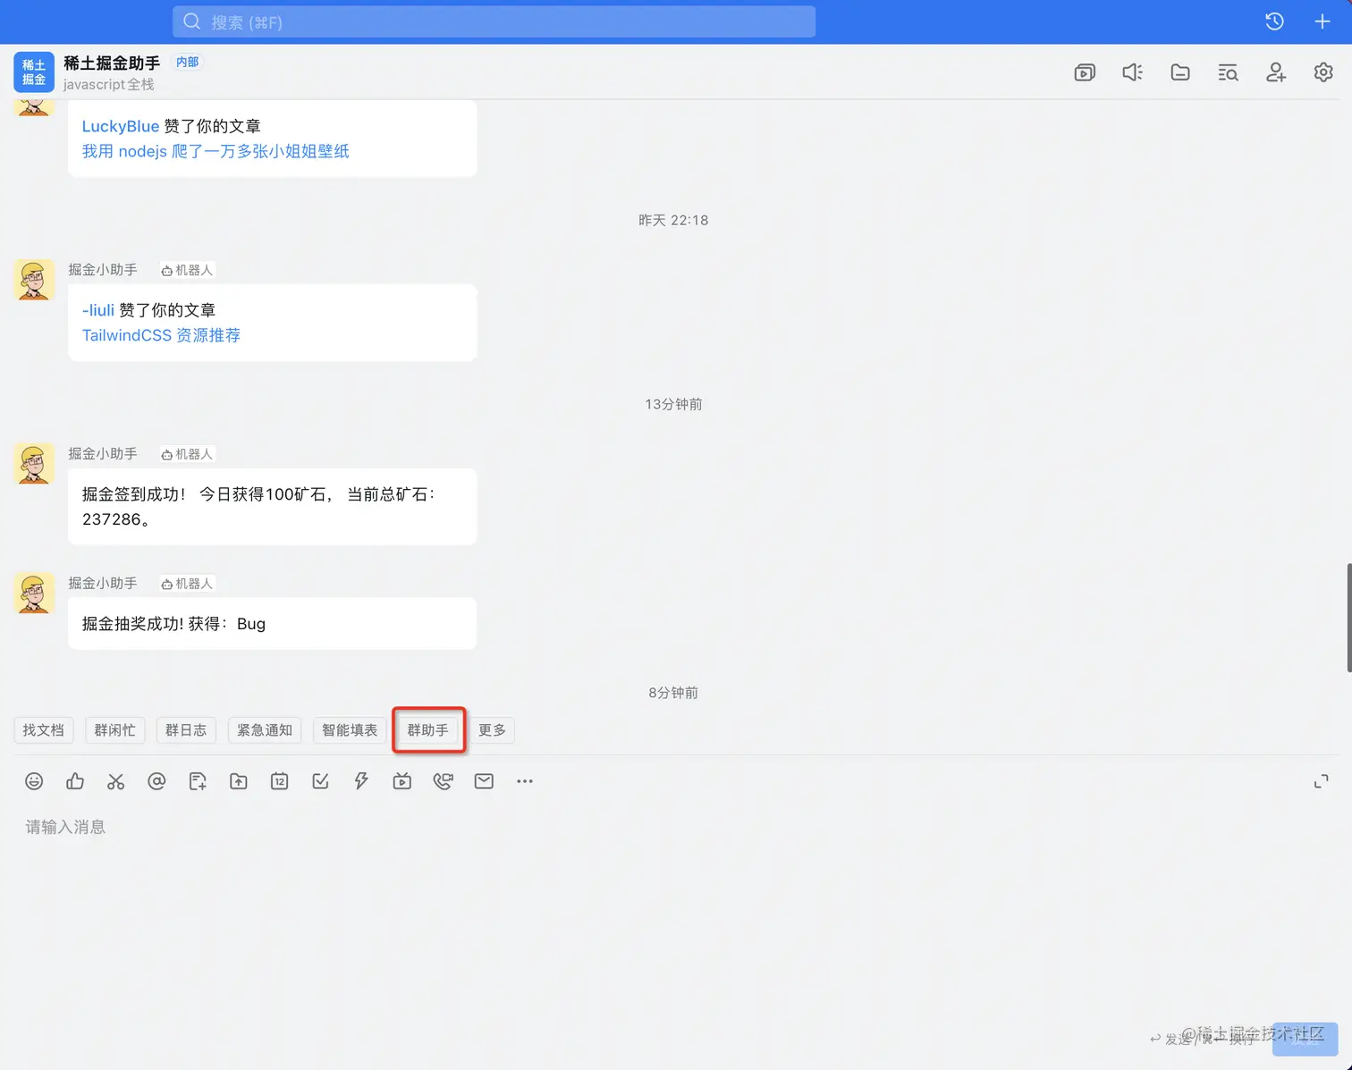Click the 13分钟前 timestamp

[673, 404]
